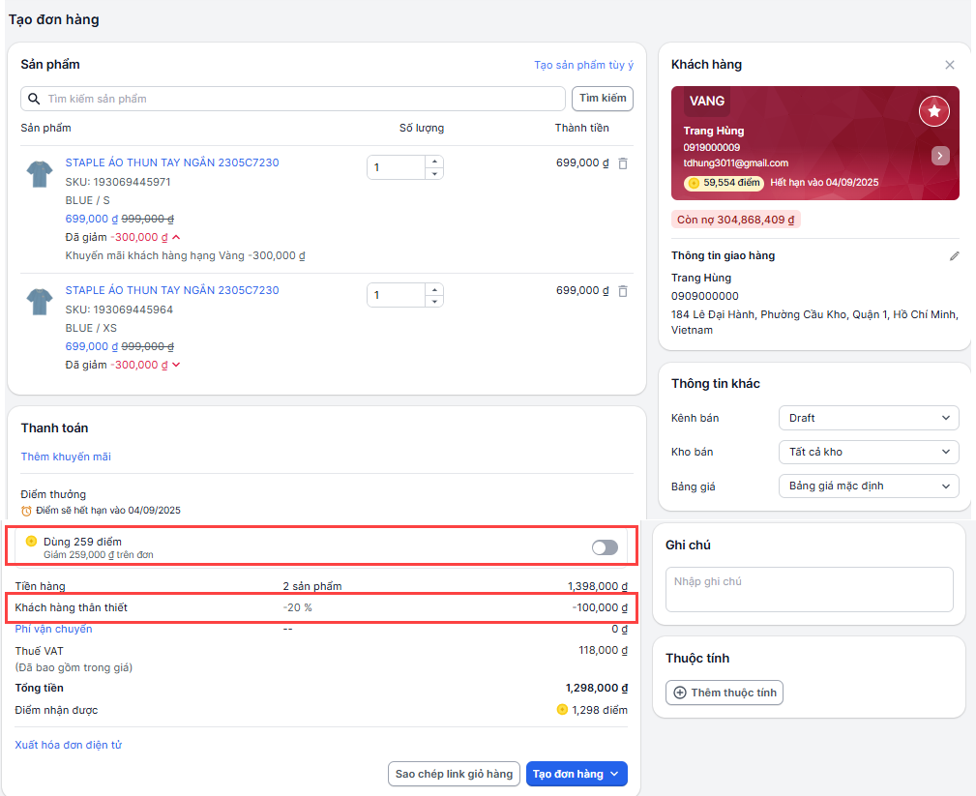Screen dimensions: 976x796
Task: Focus the Nhập ghi chú note field
Action: (809, 589)
